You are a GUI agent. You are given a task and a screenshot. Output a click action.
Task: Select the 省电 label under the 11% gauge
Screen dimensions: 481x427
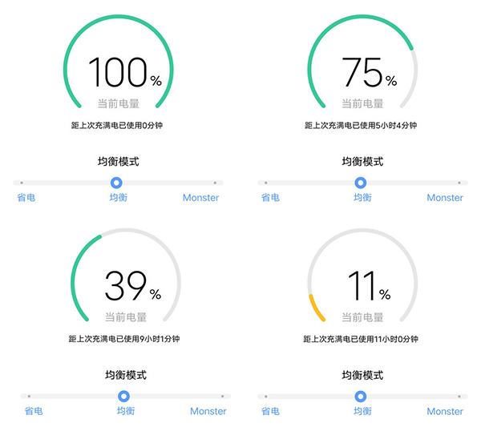270,411
